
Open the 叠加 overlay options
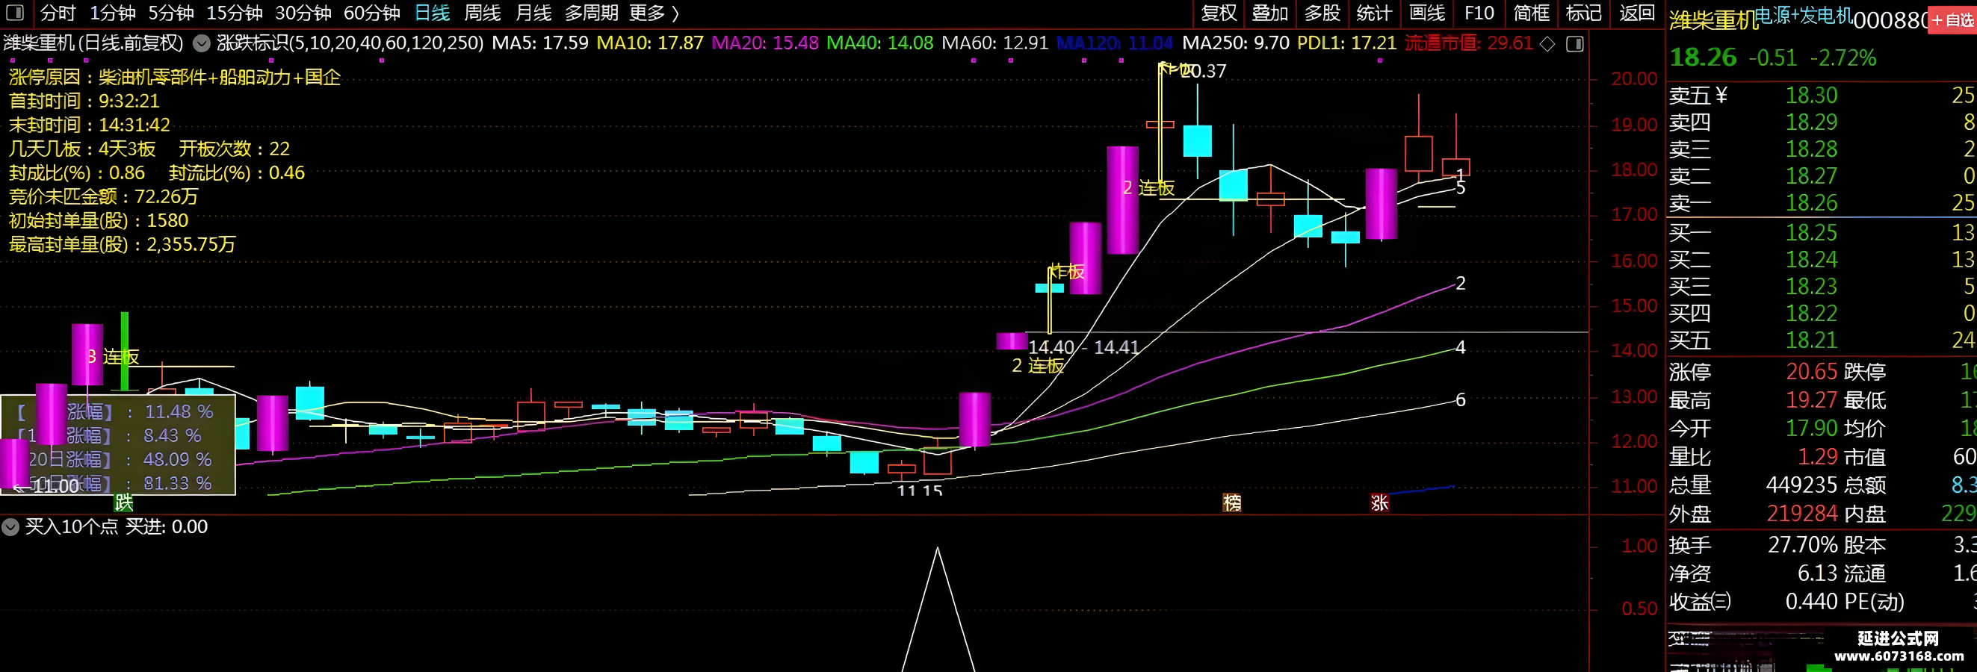point(1270,13)
